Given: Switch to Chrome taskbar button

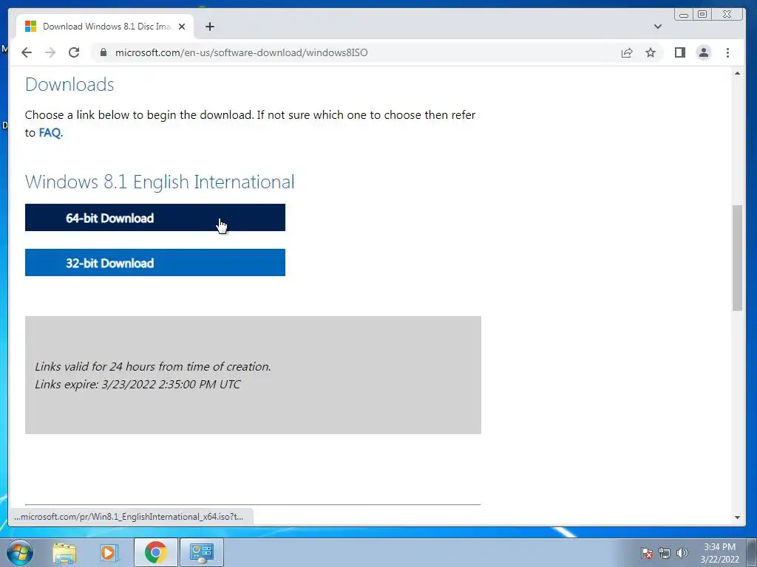Looking at the screenshot, I should [155, 552].
